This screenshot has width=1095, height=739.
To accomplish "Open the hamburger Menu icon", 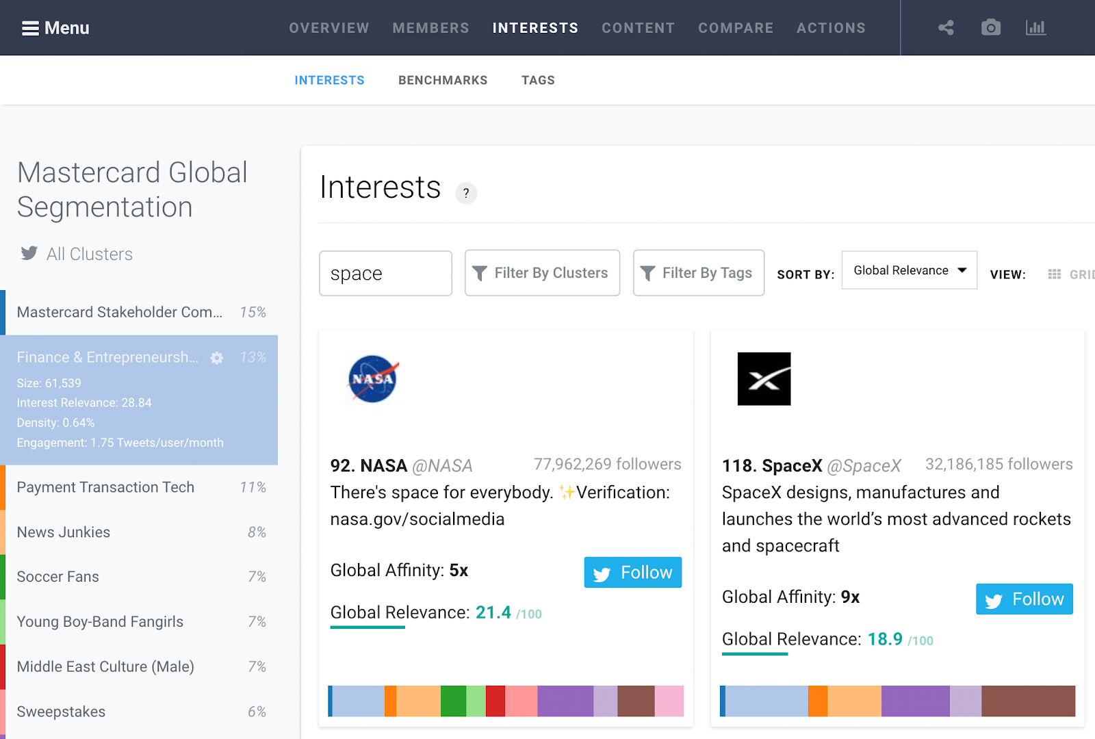I will (x=30, y=28).
